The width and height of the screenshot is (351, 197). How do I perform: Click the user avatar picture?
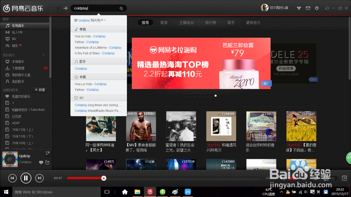click(265, 8)
